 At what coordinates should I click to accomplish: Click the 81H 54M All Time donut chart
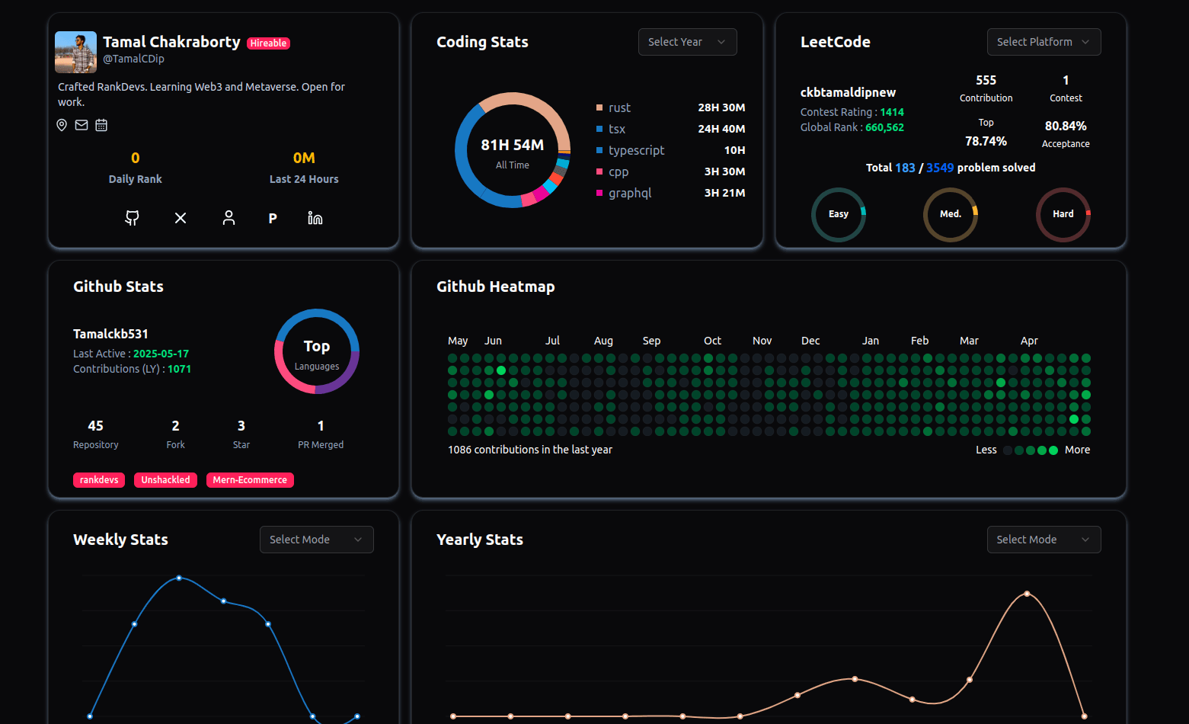[x=513, y=150]
